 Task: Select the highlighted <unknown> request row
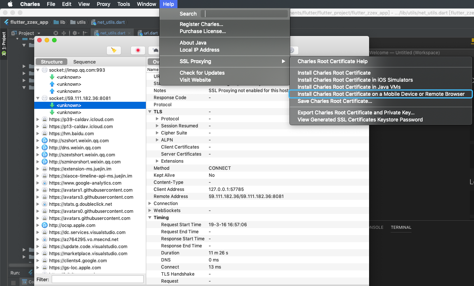tap(90, 105)
